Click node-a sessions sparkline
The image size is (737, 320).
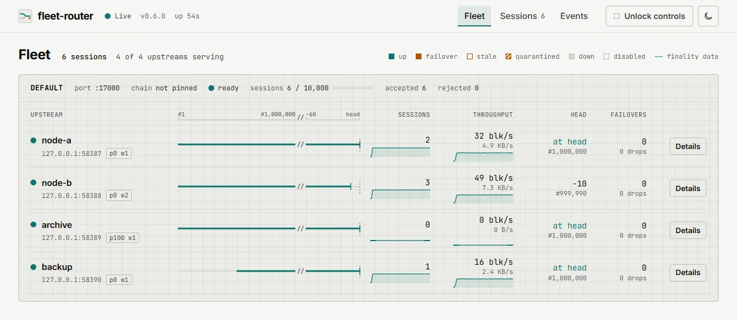[x=400, y=152]
